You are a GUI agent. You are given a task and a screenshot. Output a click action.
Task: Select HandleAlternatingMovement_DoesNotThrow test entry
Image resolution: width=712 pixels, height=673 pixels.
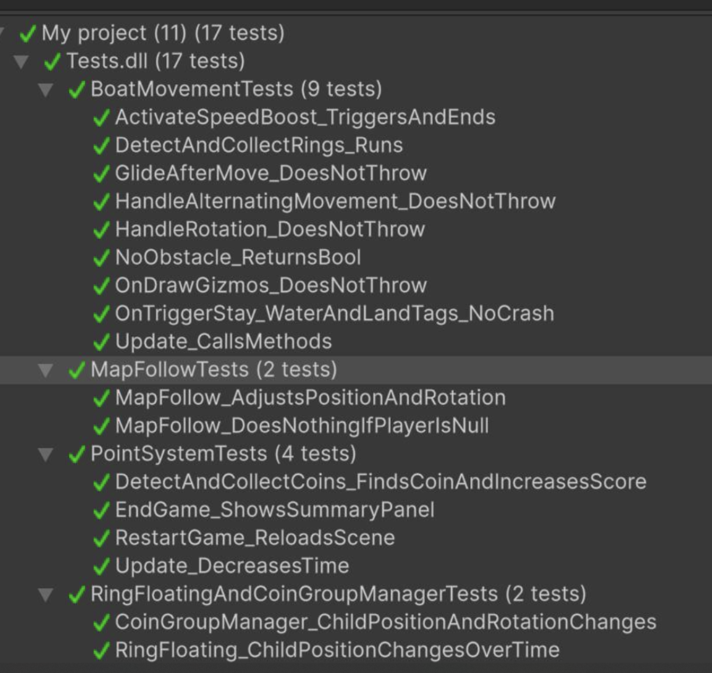[x=335, y=202]
